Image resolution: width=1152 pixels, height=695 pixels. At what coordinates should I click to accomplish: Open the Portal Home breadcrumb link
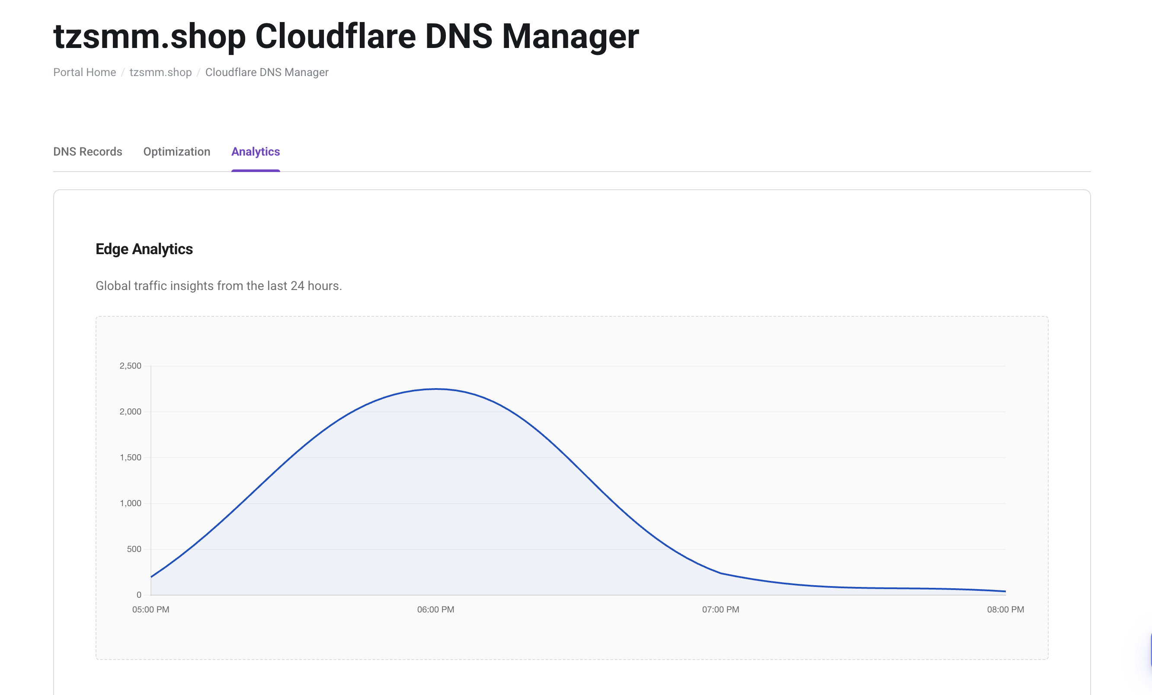point(84,73)
